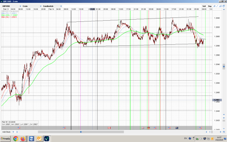This screenshot has height=142, width=227.
Task: Click the volume speaker tray icon
Action: (201, 139)
